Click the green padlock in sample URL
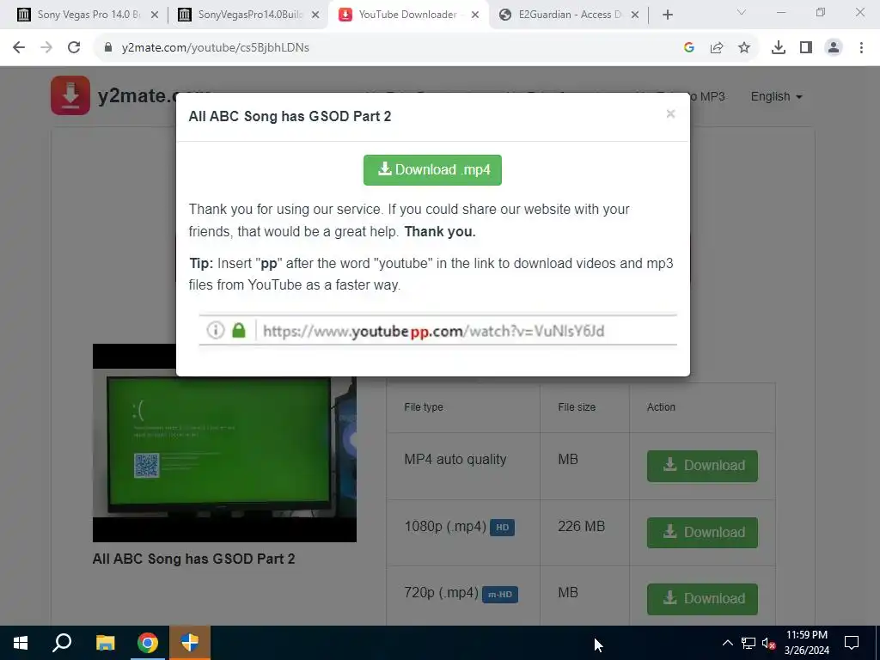The image size is (880, 660). pyautogui.click(x=239, y=330)
